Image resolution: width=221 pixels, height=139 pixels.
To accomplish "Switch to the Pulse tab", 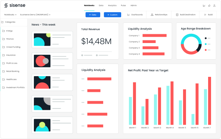I will point(123,6).
